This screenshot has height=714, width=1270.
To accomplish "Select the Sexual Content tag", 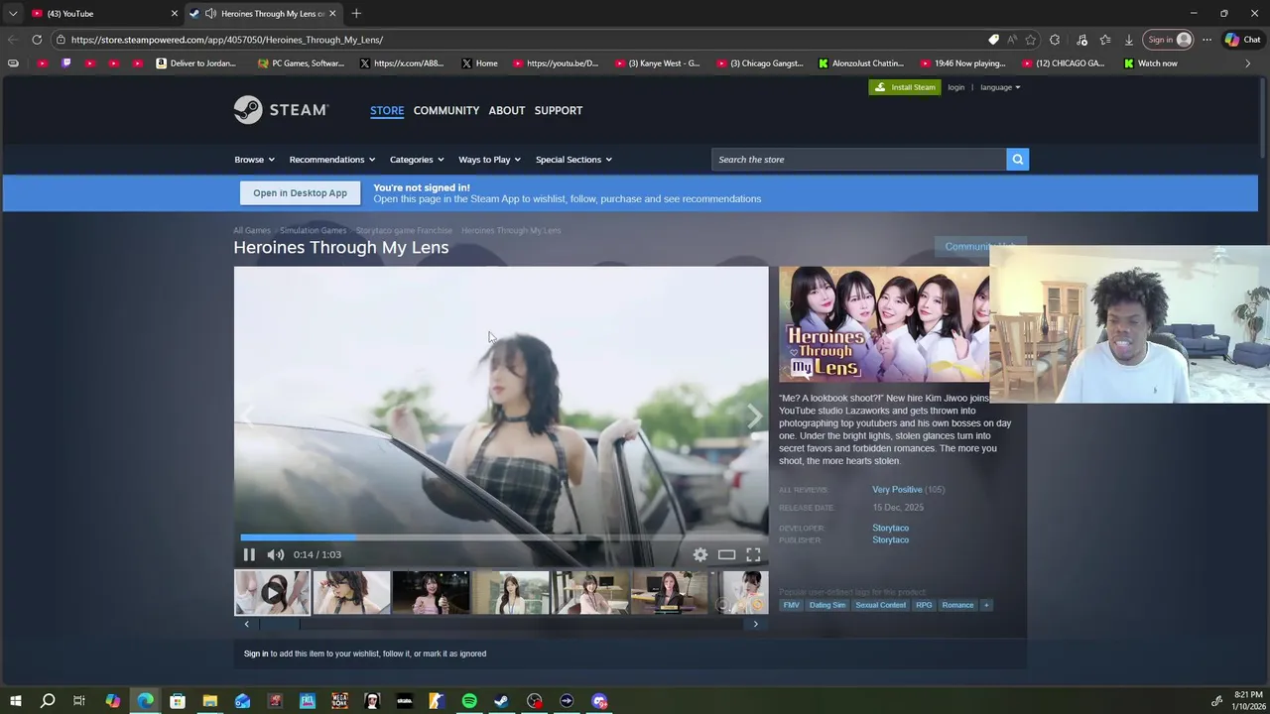I will click(880, 605).
